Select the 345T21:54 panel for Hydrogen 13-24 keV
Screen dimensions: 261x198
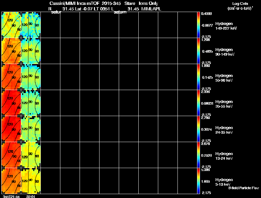tap(11, 155)
